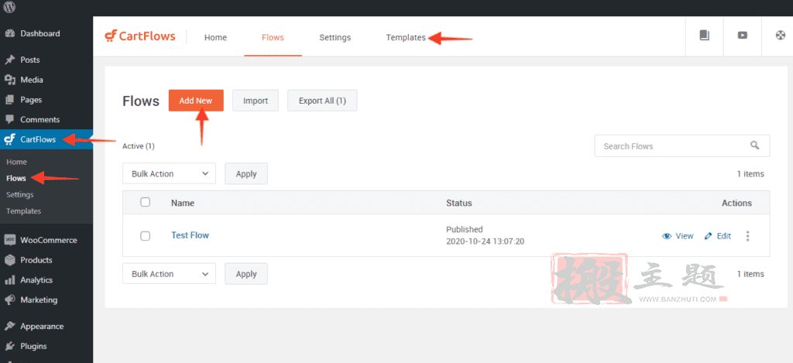Viewport: 793px width, 363px height.
Task: Open Home in CartFlows sidebar submenu
Action: click(x=17, y=162)
